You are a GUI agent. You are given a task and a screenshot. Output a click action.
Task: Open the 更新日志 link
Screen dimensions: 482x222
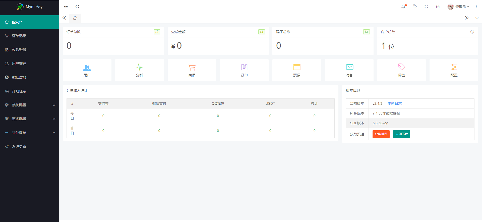pos(395,103)
